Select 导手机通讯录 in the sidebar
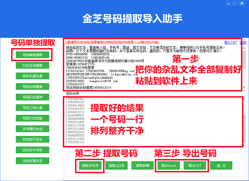The width and height of the screenshot is (249, 181). (x=33, y=76)
